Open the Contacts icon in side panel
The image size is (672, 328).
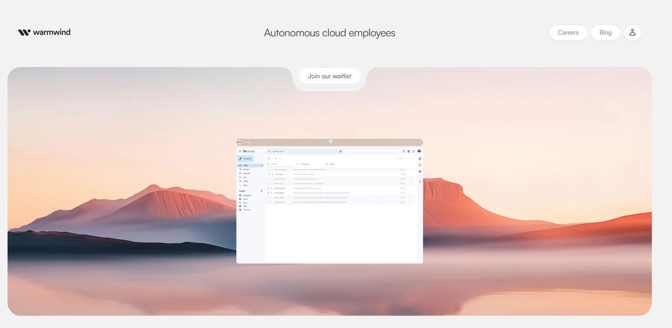[x=420, y=171]
